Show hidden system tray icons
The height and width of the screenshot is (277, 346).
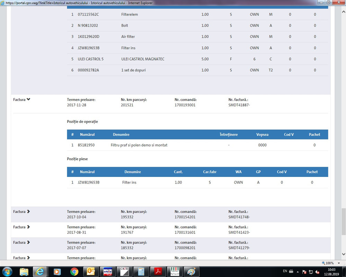298,272
